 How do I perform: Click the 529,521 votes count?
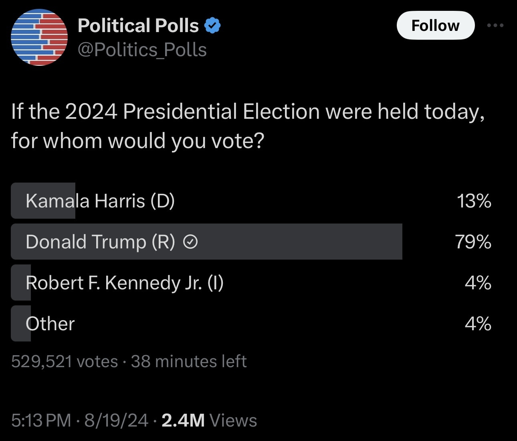pyautogui.click(x=65, y=362)
